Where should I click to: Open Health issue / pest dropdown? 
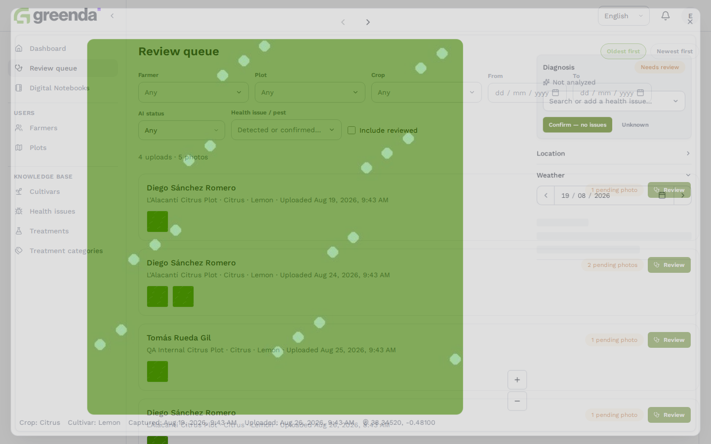click(x=286, y=130)
